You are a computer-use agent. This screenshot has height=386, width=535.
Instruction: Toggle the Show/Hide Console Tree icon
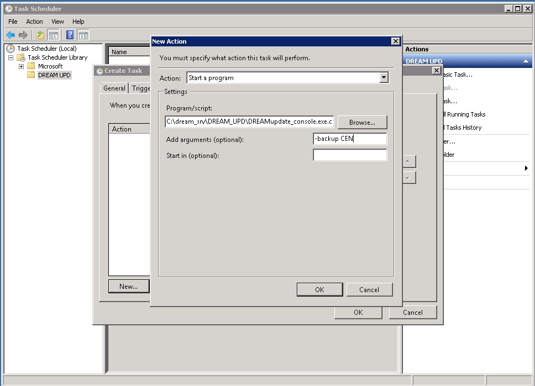click(53, 35)
